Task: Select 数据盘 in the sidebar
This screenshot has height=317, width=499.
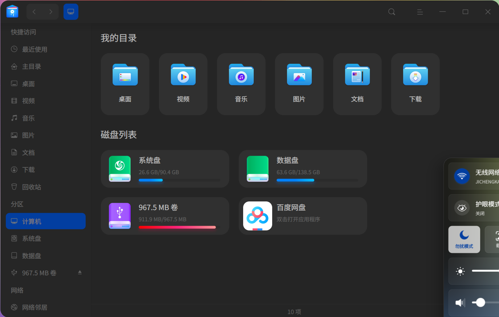Action: (46, 256)
